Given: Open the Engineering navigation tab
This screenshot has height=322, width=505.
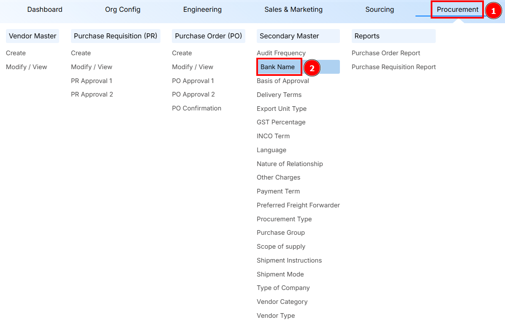Looking at the screenshot, I should click(202, 9).
